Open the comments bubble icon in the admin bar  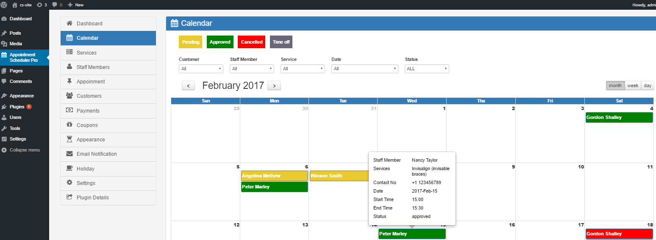click(55, 5)
